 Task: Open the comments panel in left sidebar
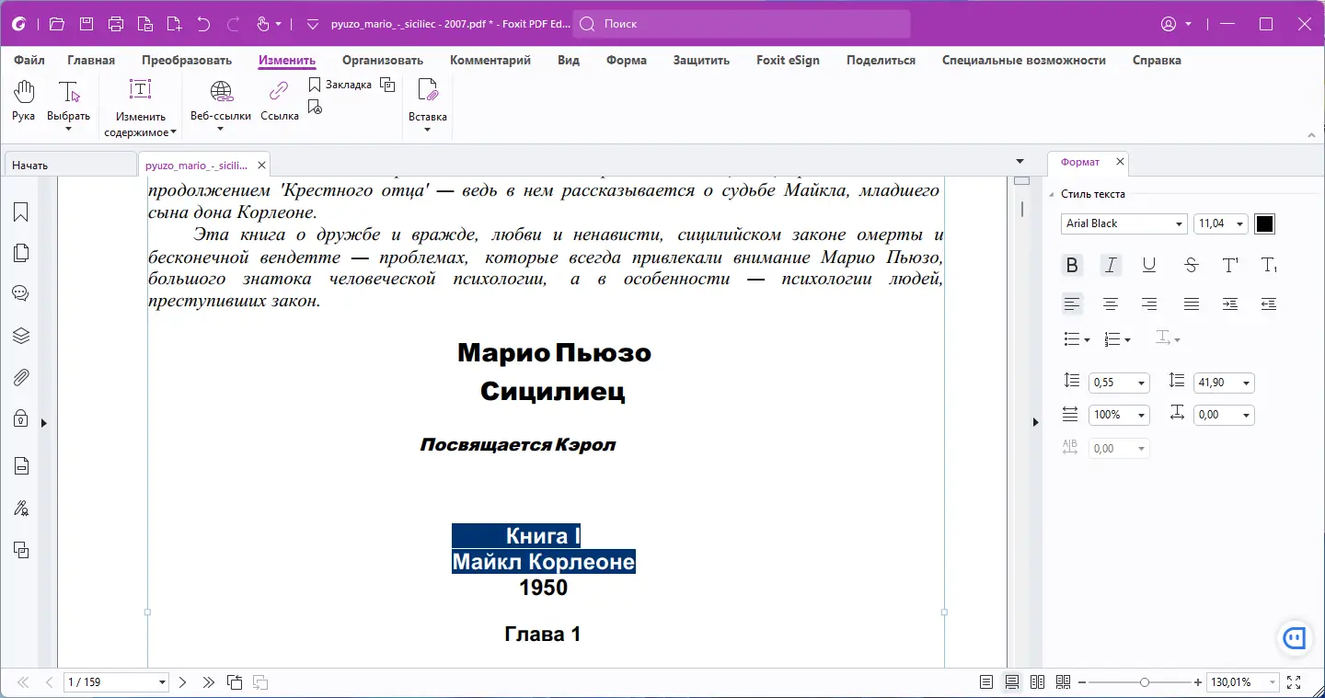click(x=21, y=294)
